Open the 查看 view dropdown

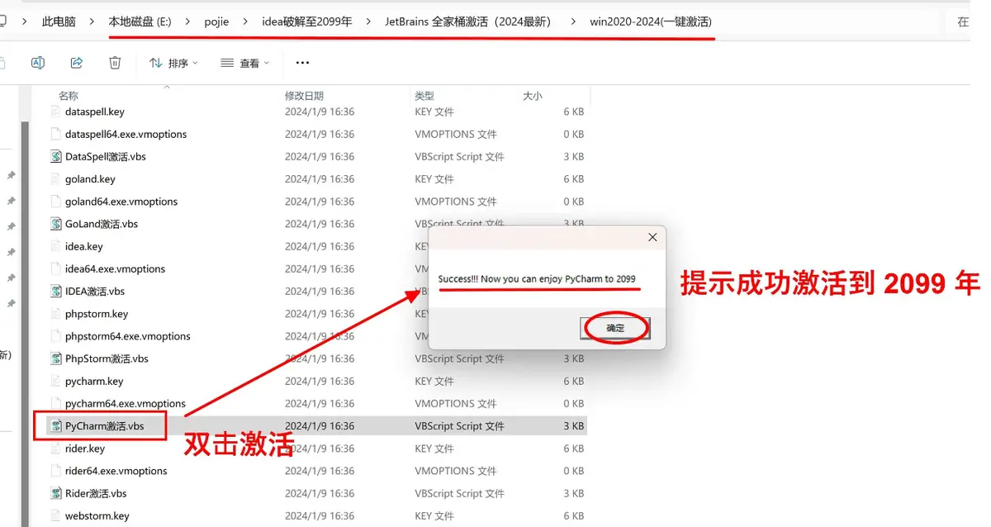(x=245, y=63)
